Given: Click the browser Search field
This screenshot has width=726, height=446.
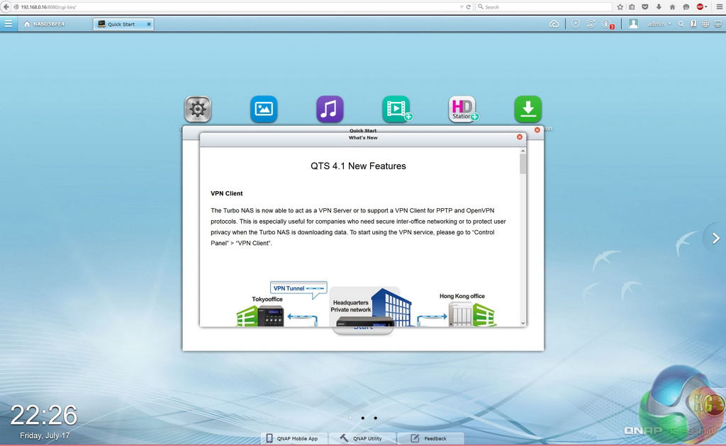Looking at the screenshot, I should [543, 7].
